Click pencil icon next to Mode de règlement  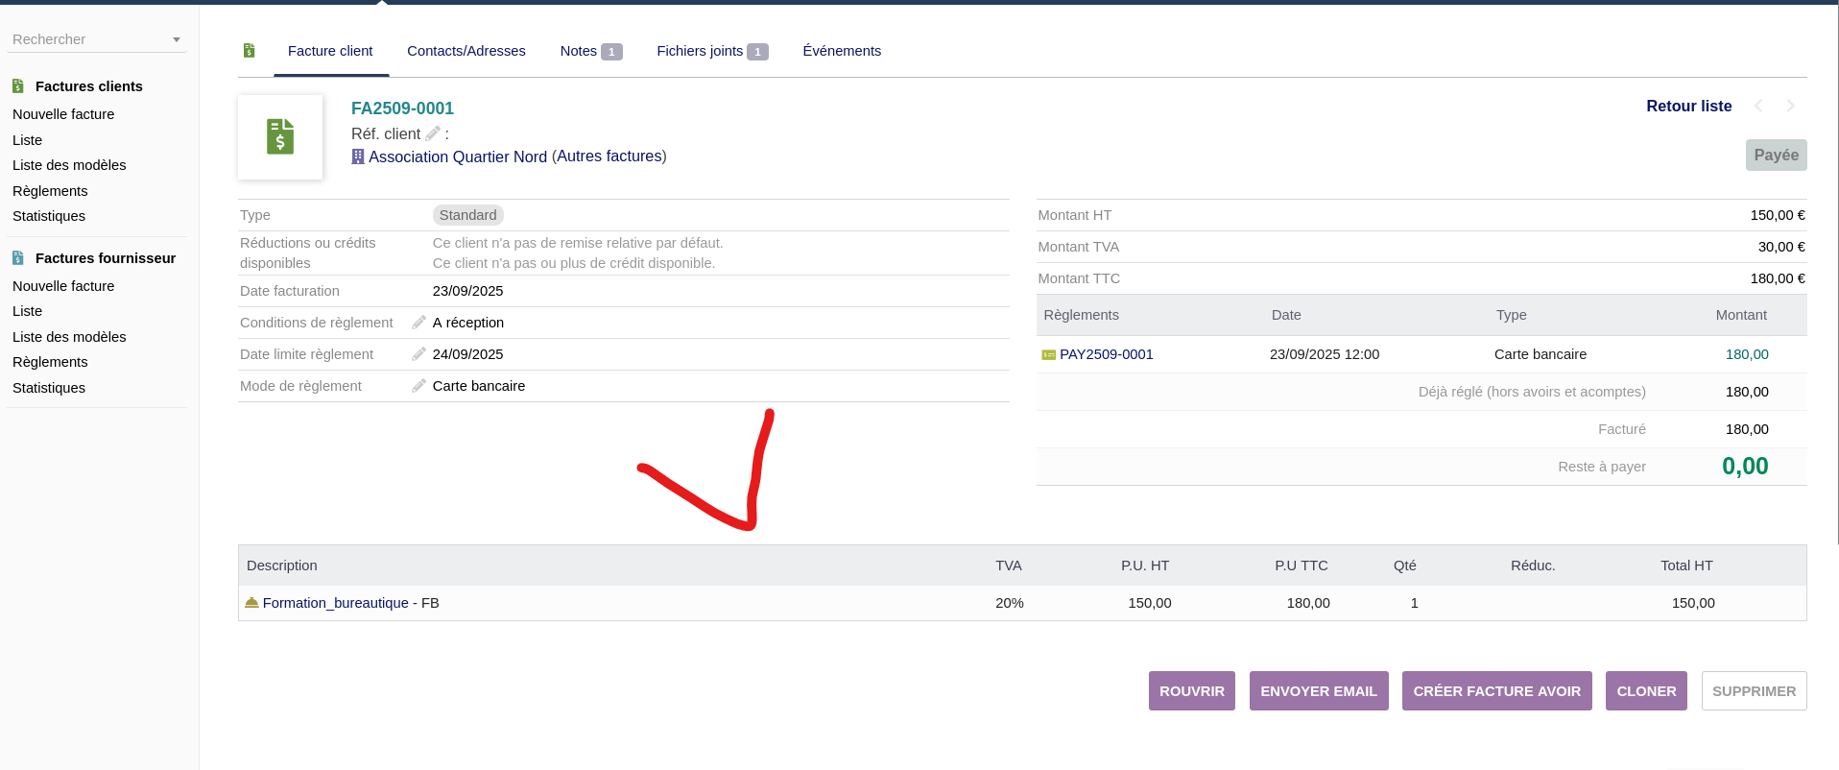418,386
